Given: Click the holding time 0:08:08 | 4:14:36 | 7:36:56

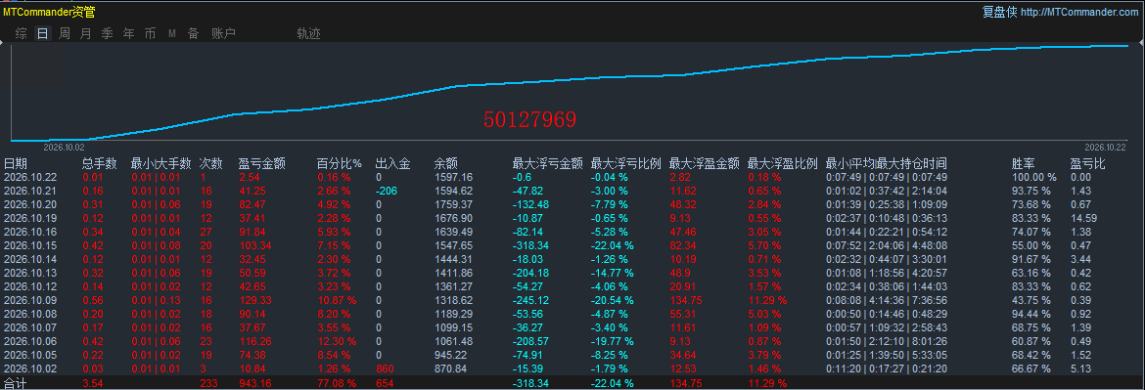Looking at the screenshot, I should (886, 300).
